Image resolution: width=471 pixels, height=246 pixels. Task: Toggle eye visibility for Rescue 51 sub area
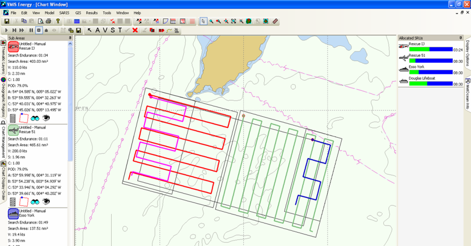coord(46,201)
